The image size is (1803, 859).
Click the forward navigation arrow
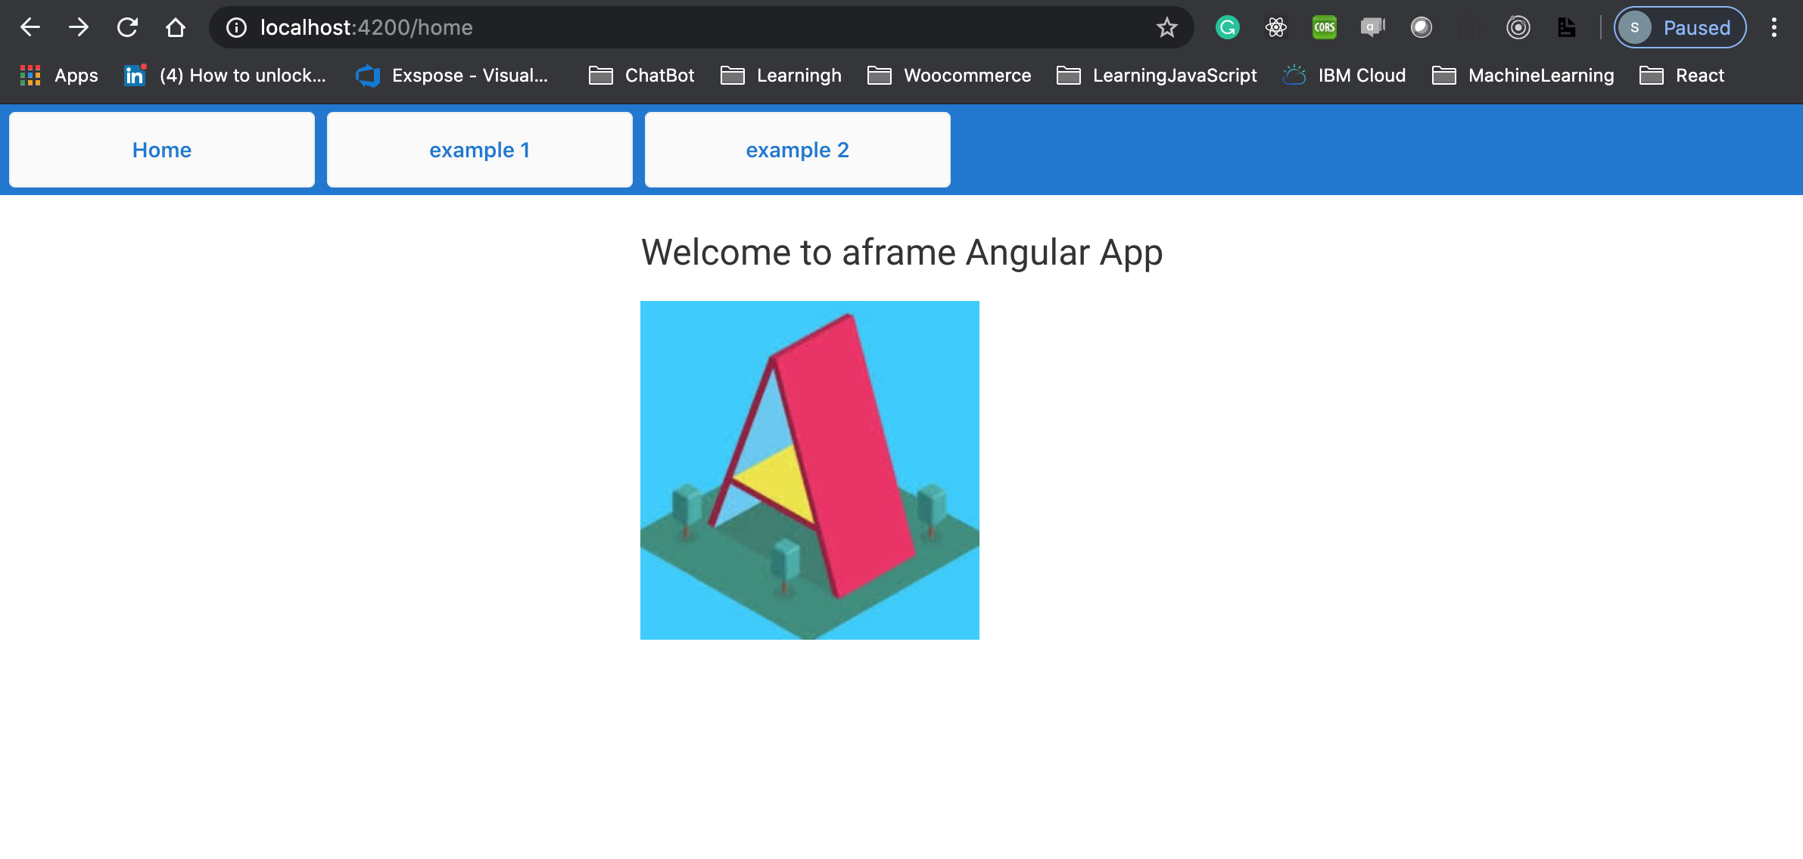click(x=79, y=28)
